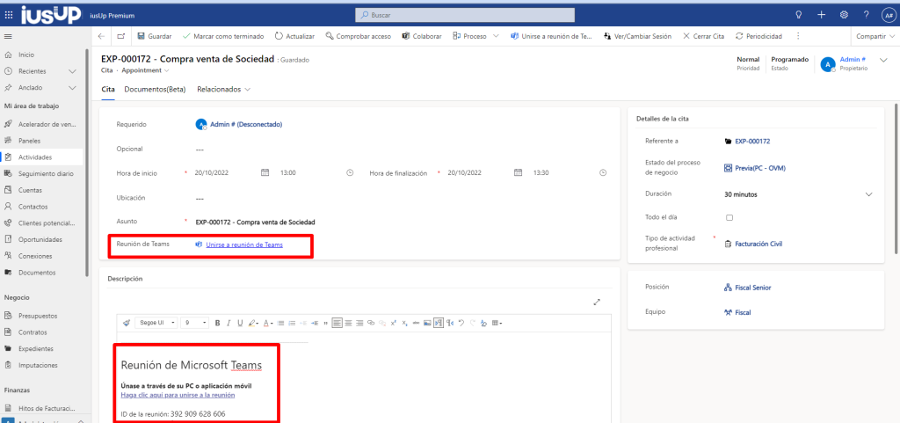Screen dimensions: 900x423
Task: Expand the Anclado sidebar section
Action: (72, 88)
